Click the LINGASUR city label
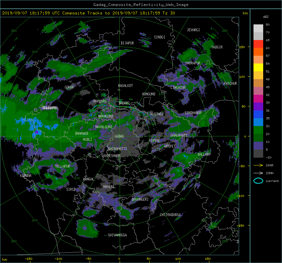282x263 pixels. tap(178, 88)
